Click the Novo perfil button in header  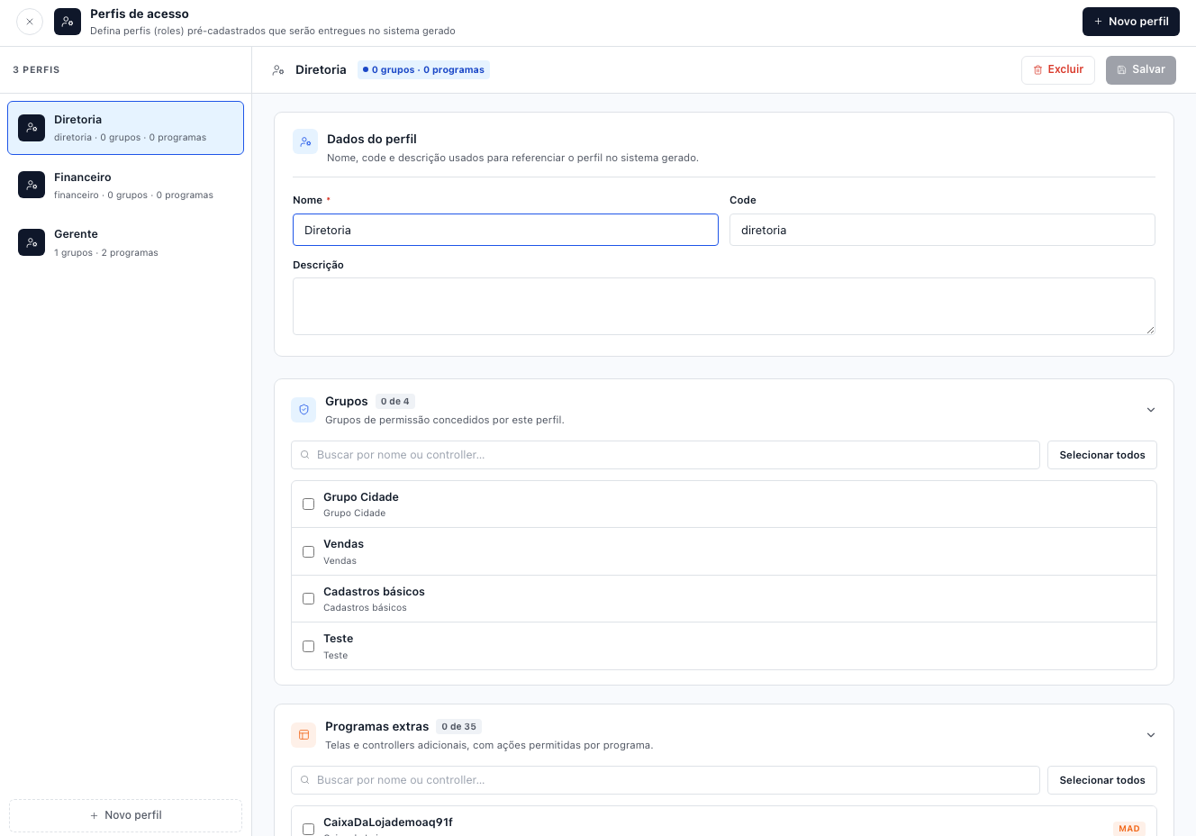(x=1131, y=22)
